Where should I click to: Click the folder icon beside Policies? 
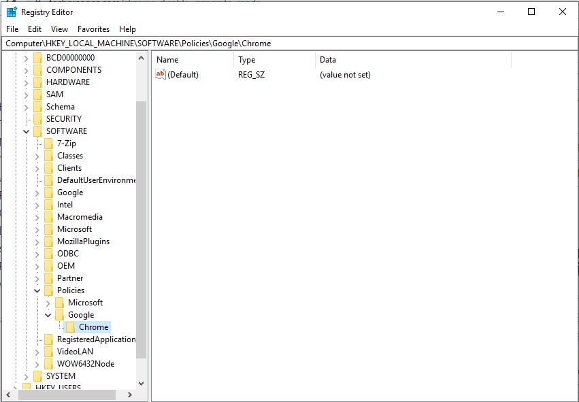(x=49, y=290)
